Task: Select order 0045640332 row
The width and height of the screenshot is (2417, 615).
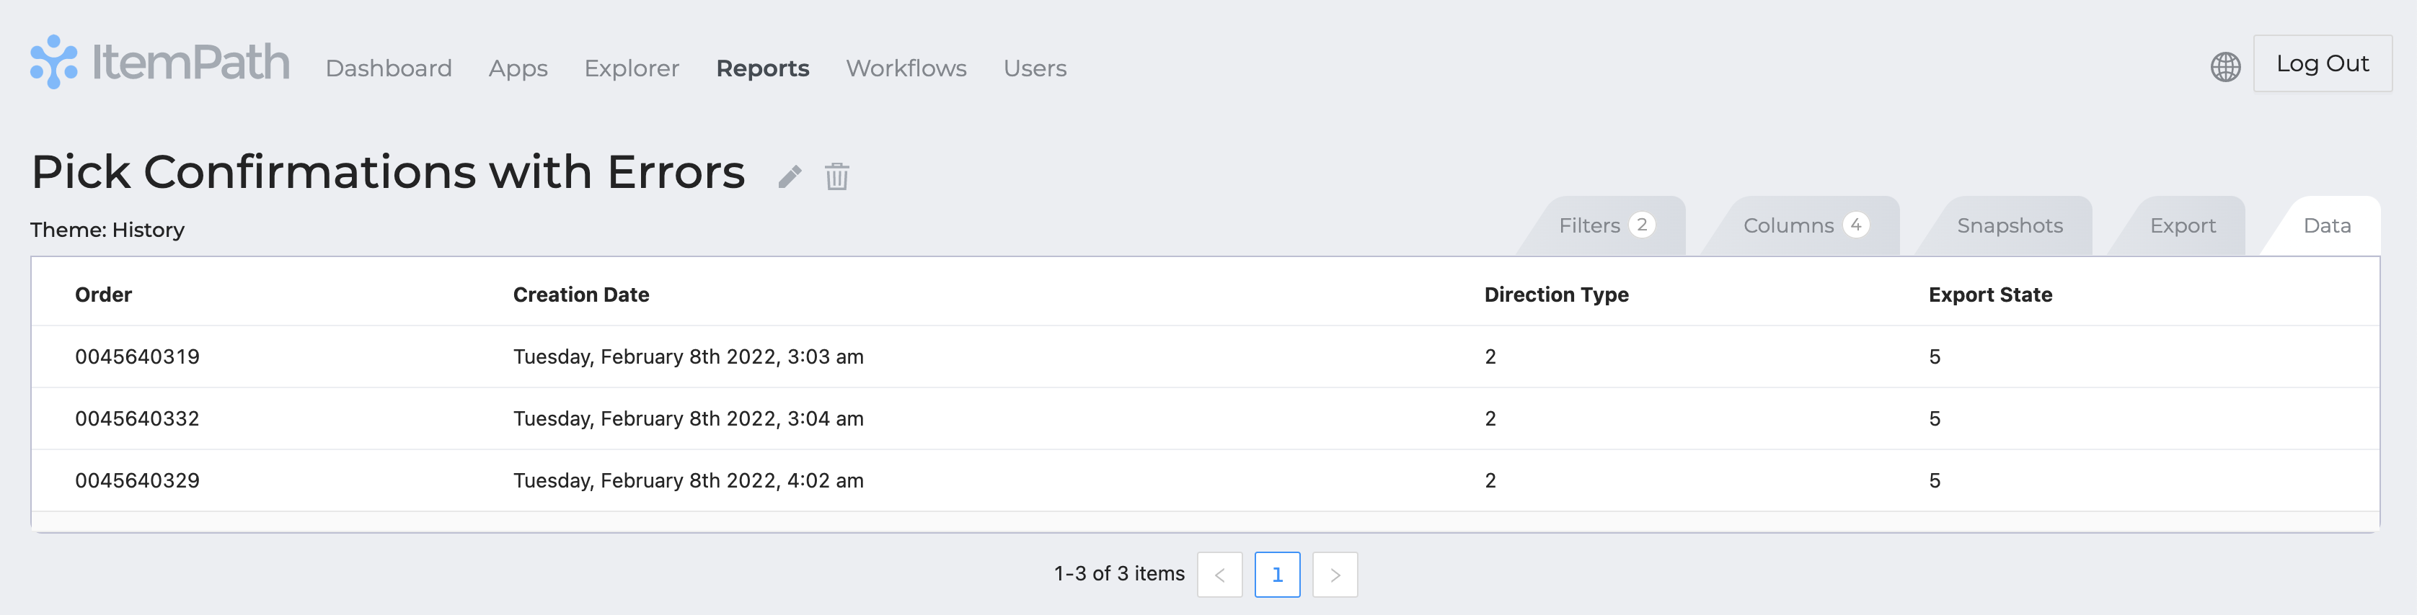Action: [1206, 418]
